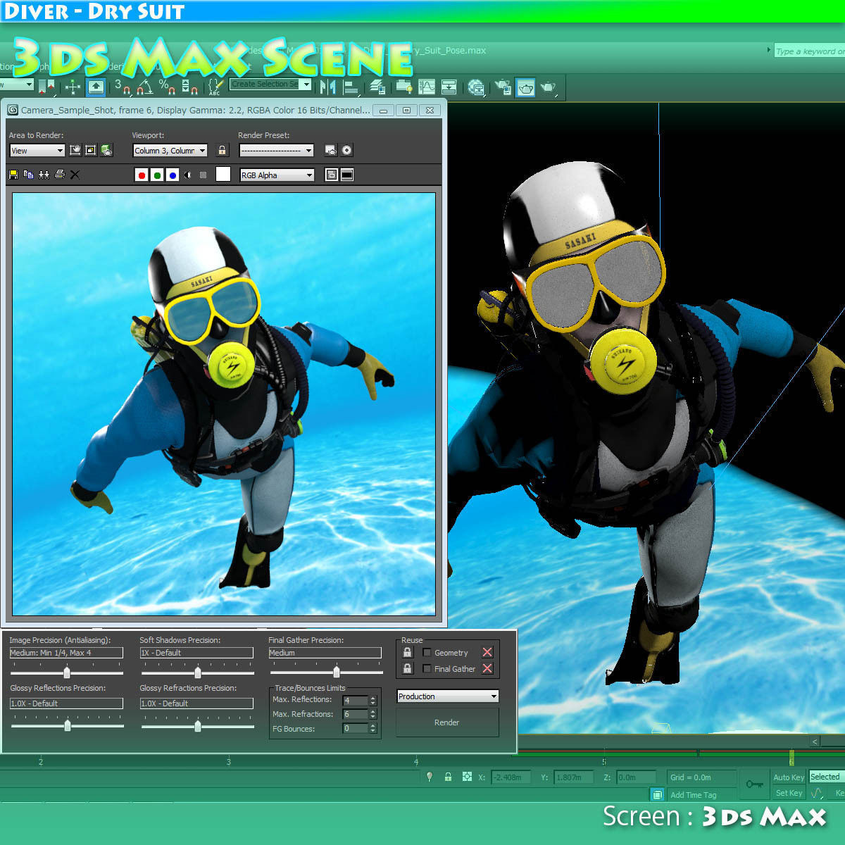Toggle the Spinner Snap icon
Image resolution: width=845 pixels, height=845 pixels.
[x=189, y=87]
